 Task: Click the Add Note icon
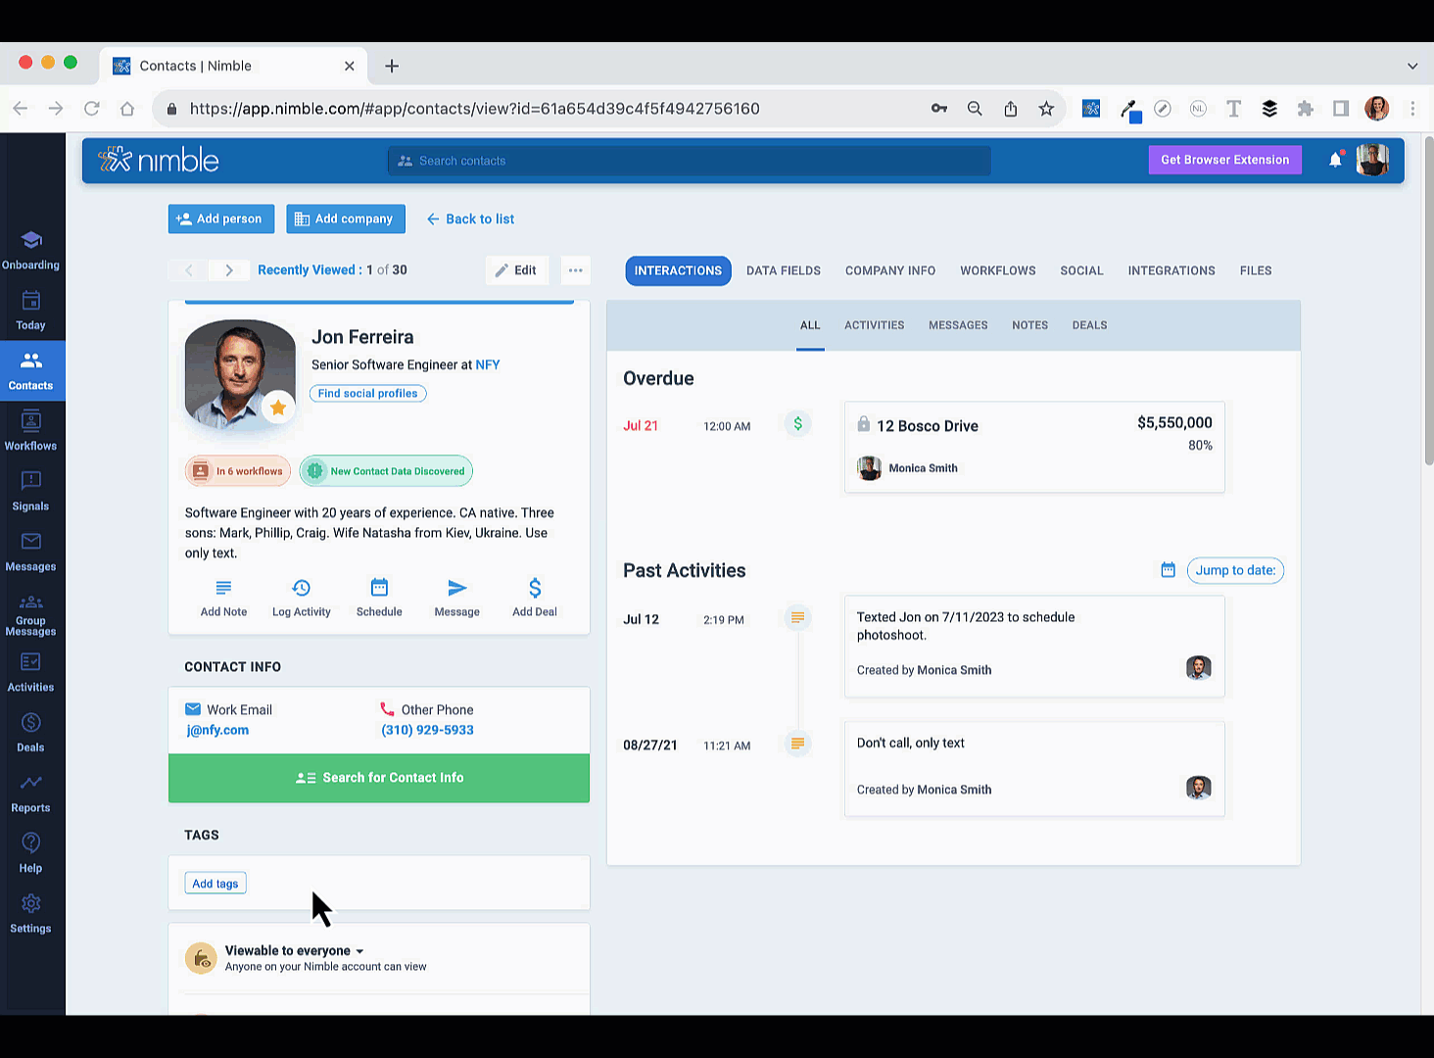pyautogui.click(x=223, y=588)
